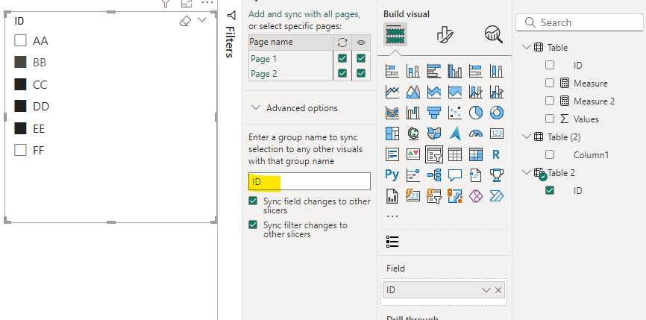Select the Gauge visual

[475, 134]
